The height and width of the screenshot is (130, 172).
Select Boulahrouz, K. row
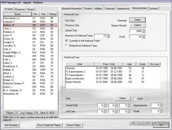pyautogui.click(x=30, y=66)
